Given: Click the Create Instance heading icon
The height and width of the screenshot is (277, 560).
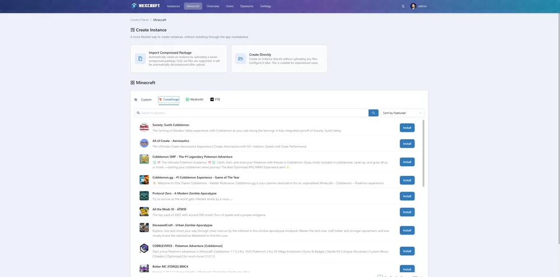Looking at the screenshot, I should tap(133, 30).
